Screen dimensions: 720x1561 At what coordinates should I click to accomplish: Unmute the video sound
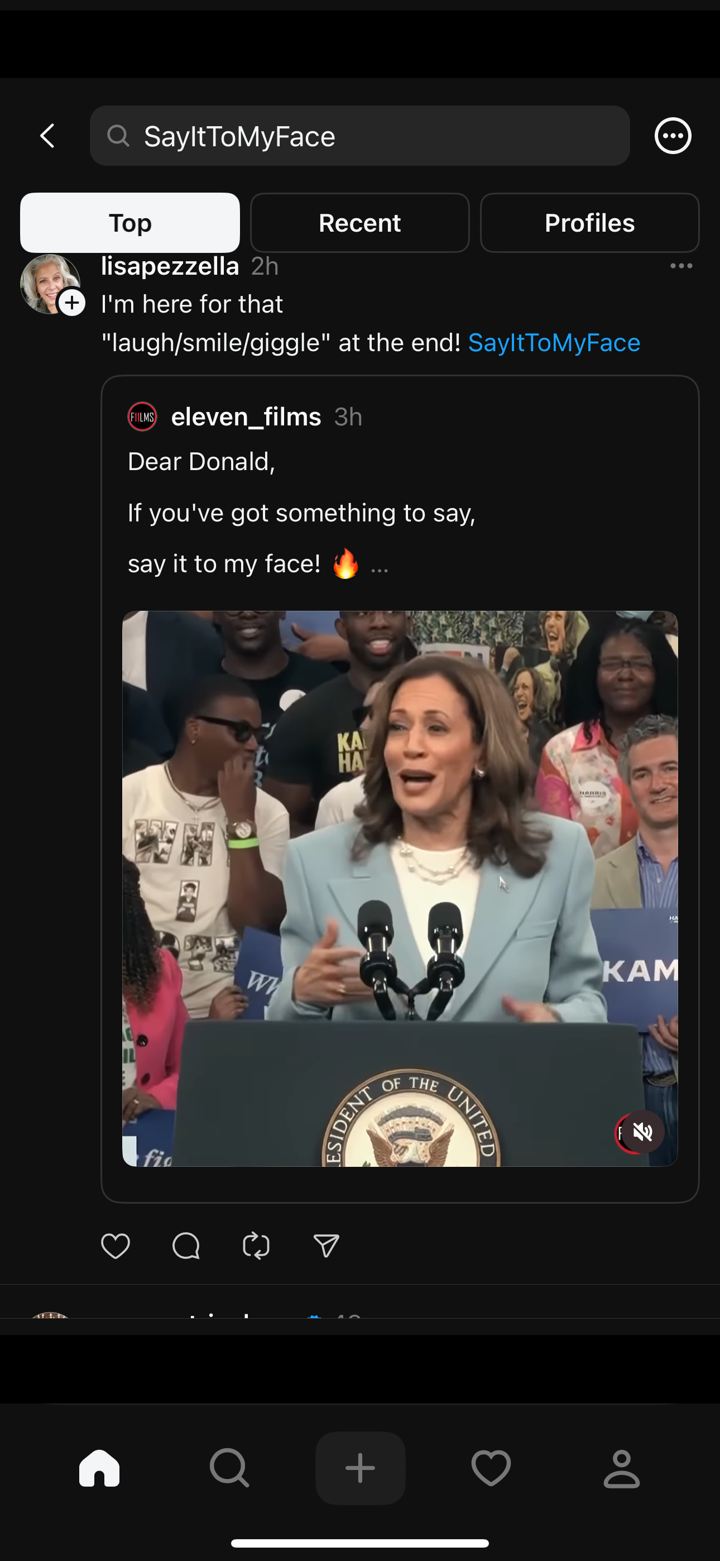click(642, 1131)
